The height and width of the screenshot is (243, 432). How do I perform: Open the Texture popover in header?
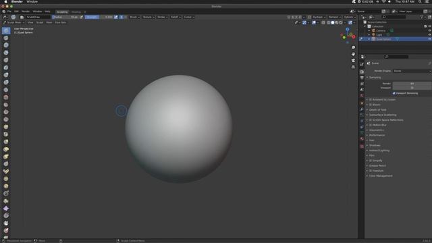148,17
